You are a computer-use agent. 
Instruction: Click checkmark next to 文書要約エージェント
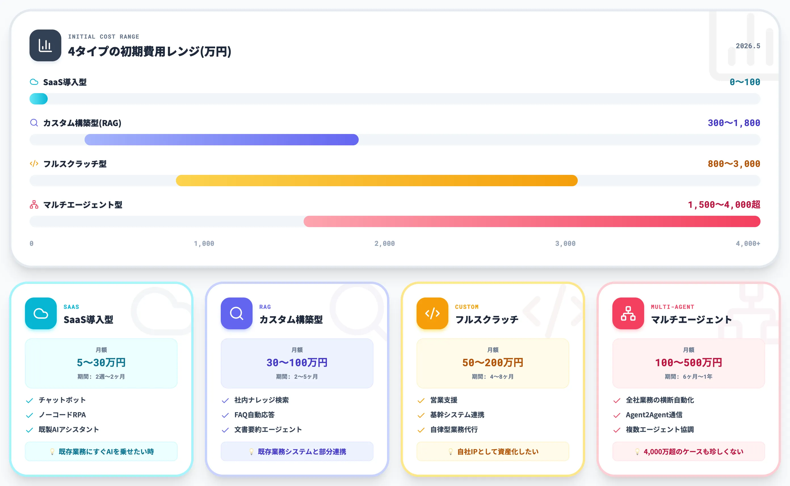pyautogui.click(x=225, y=430)
